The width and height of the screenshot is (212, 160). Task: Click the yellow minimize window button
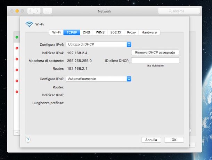17,11
